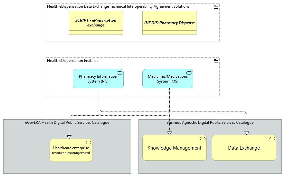The width and height of the screenshot is (285, 177).
Task: Select 'eGovERA Health Digital Public Services Catalogue' title
Action: (67, 123)
